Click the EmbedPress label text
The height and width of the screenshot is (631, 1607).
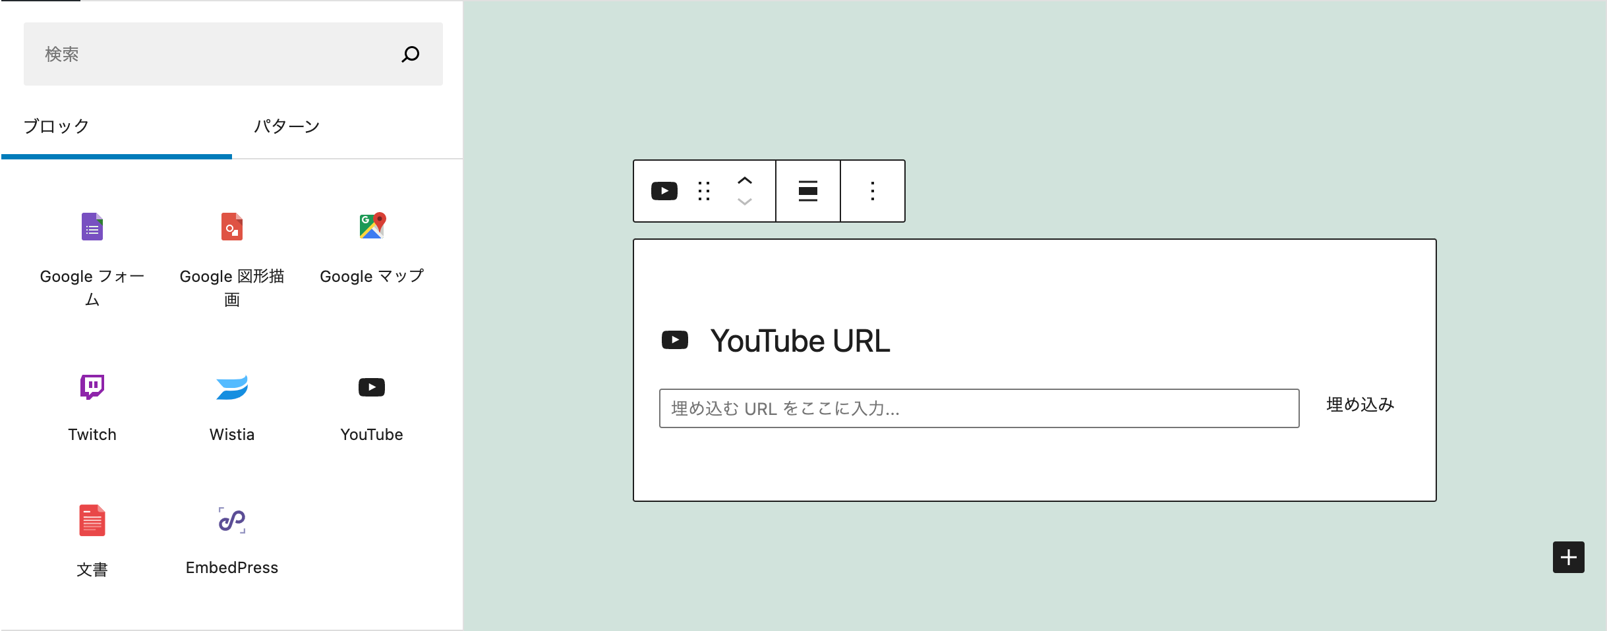pyautogui.click(x=232, y=568)
